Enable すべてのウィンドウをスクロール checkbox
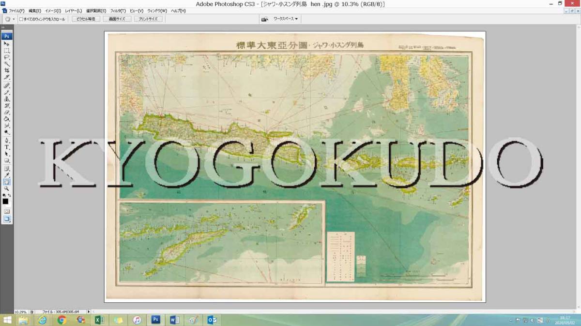The width and height of the screenshot is (581, 326). [x=21, y=19]
